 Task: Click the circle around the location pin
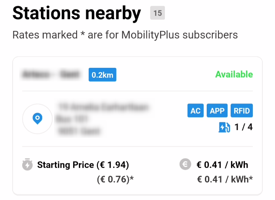(37, 119)
